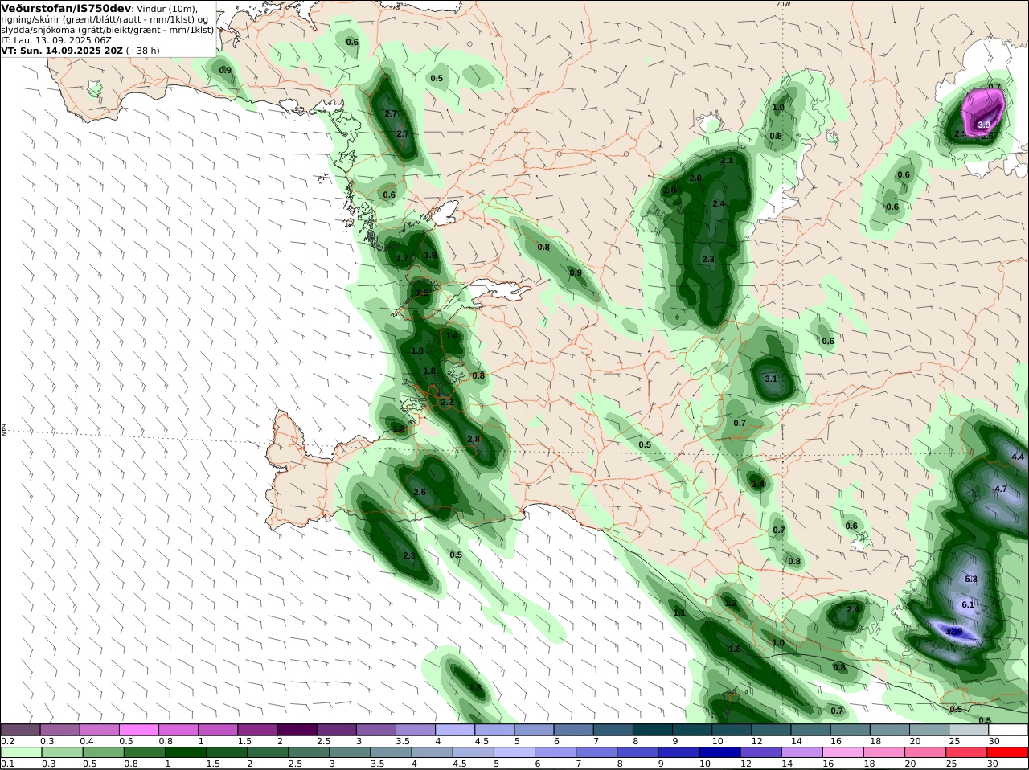
Task: Click the 1.3 precipitation value
Action: pos(475,687)
